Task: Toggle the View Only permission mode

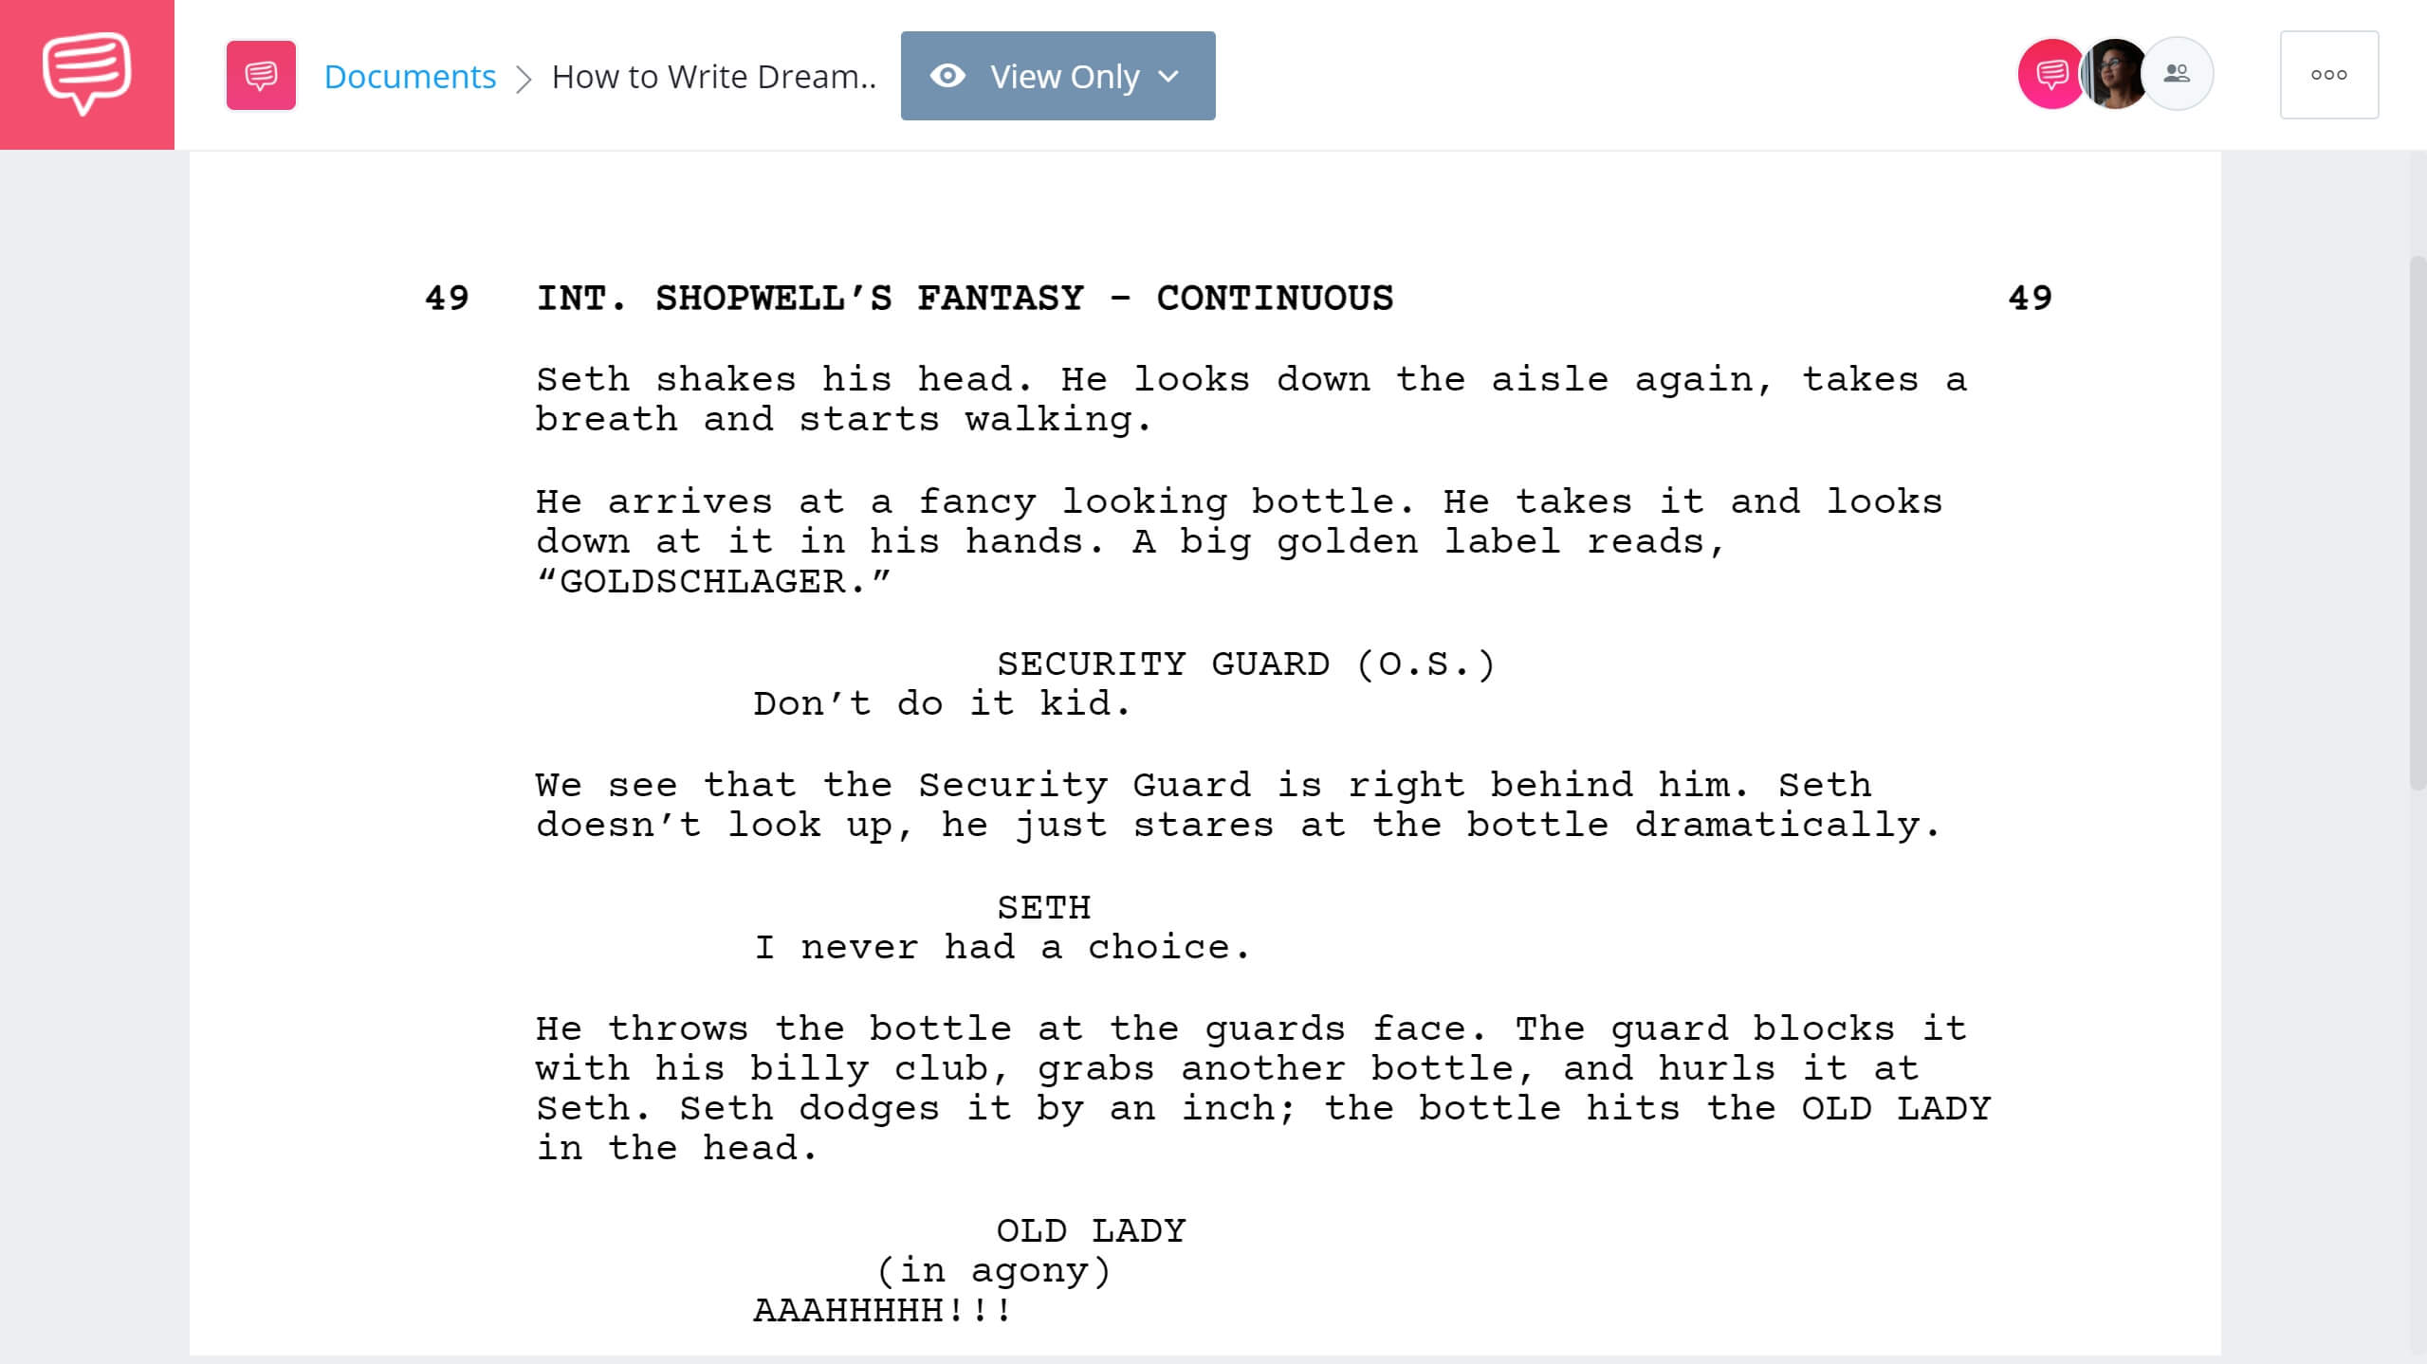Action: pyautogui.click(x=1056, y=75)
